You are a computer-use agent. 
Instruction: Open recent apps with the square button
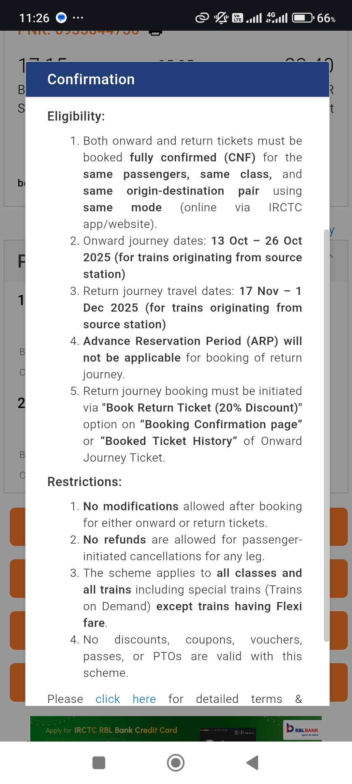[99, 763]
